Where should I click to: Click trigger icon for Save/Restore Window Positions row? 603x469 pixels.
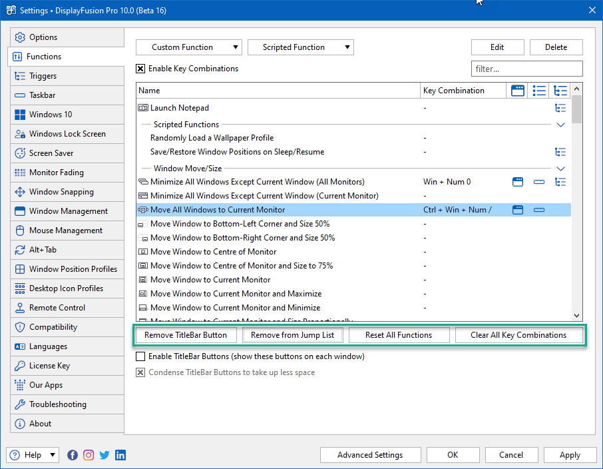pyautogui.click(x=560, y=152)
